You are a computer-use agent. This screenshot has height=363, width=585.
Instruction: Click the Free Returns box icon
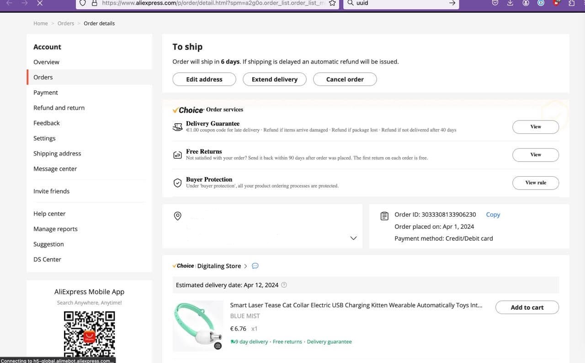pos(177,155)
